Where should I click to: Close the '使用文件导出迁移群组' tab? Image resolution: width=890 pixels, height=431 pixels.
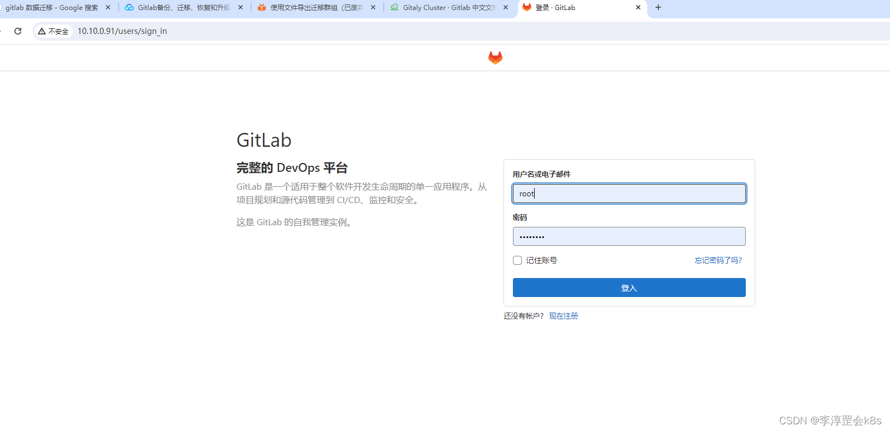[x=373, y=7]
